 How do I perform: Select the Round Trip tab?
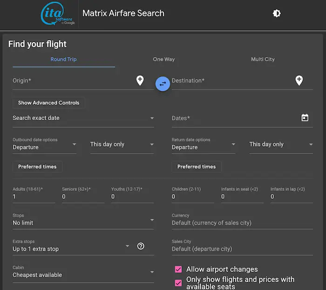point(64,60)
